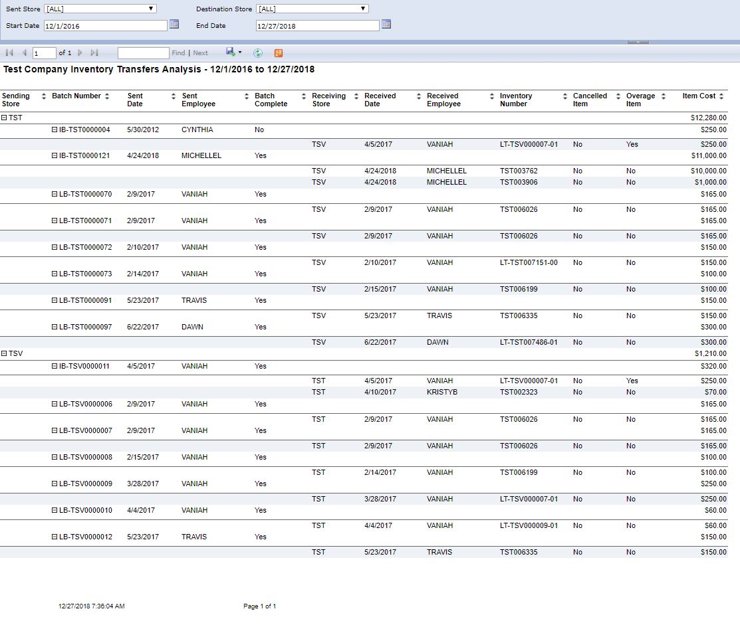Click the $1,210.00 TSV total

point(710,353)
